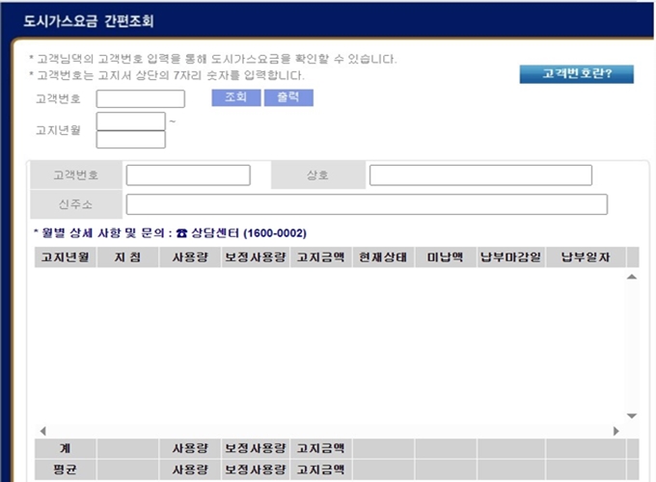Click the 납부마감일 column header
The width and height of the screenshot is (656, 482).
click(511, 257)
